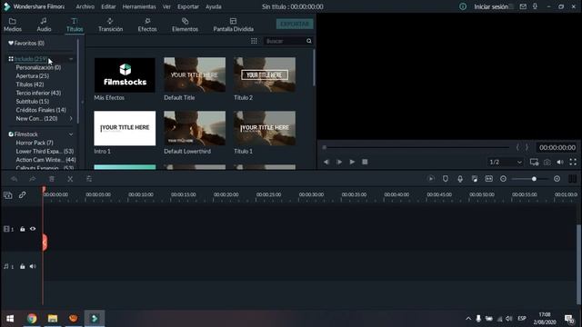This screenshot has height=327, width=582.
Task: Open the Pantalla Dividida tab
Action: (x=233, y=25)
